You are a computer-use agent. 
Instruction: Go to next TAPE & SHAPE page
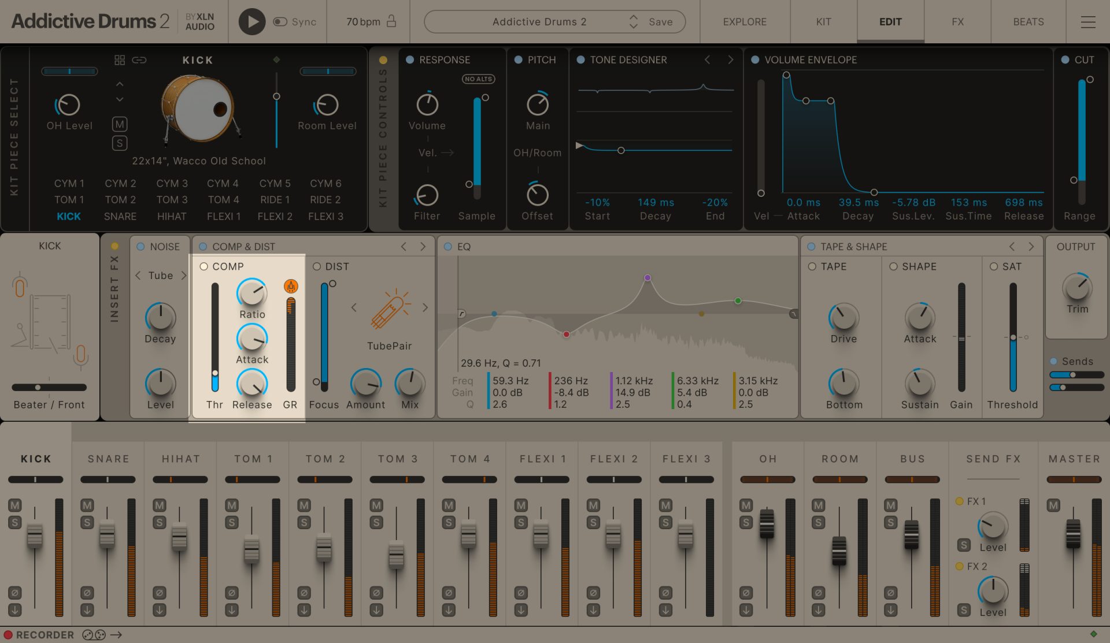[x=1031, y=247]
